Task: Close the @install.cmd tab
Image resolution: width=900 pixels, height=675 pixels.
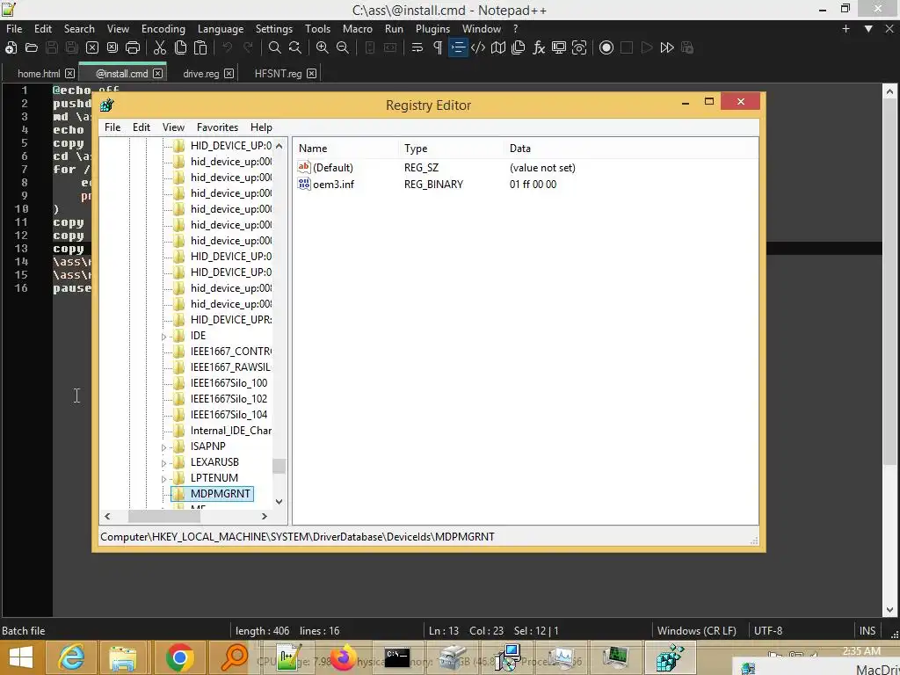Action: coord(158,74)
